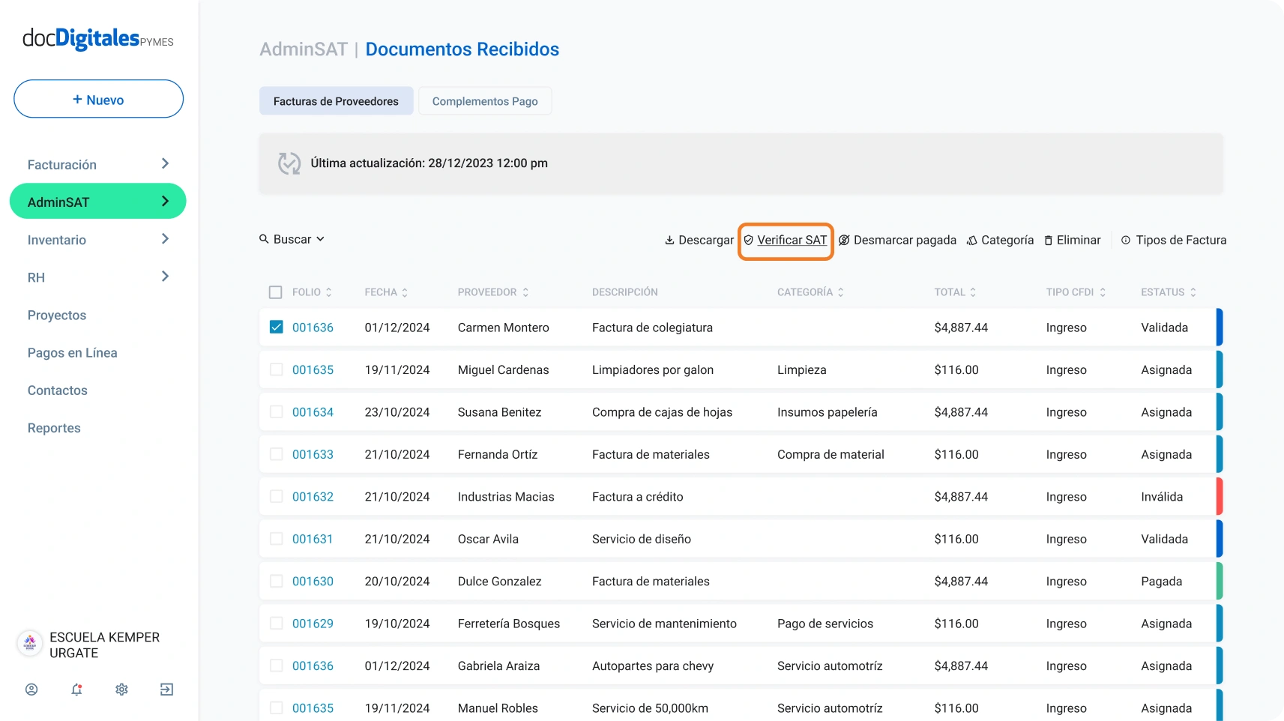Viewport: 1284px width, 721px height.
Task: Click the Escuela Kemper Urgate company logo
Action: (x=30, y=643)
